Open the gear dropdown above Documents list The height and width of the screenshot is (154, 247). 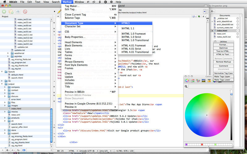click(213, 11)
